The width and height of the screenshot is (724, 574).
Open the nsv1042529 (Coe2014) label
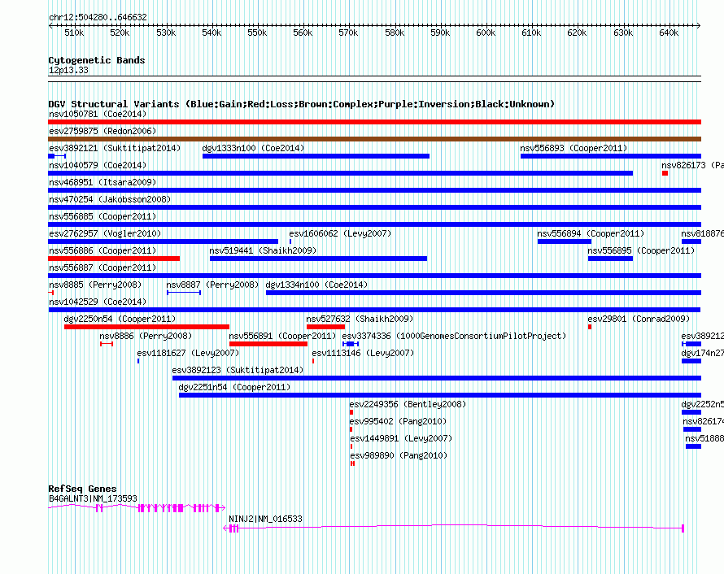[x=98, y=302]
